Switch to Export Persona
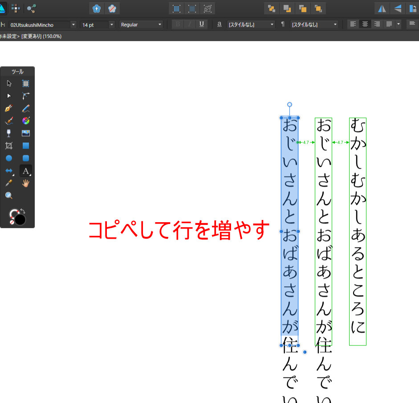Screen dimensions: 419x403 [31, 8]
